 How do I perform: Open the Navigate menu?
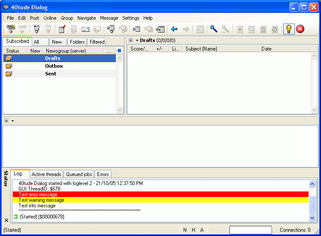point(86,18)
